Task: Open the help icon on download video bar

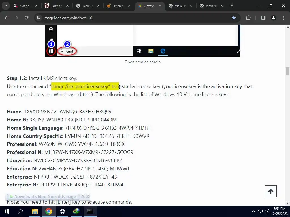Action: click(x=83, y=197)
